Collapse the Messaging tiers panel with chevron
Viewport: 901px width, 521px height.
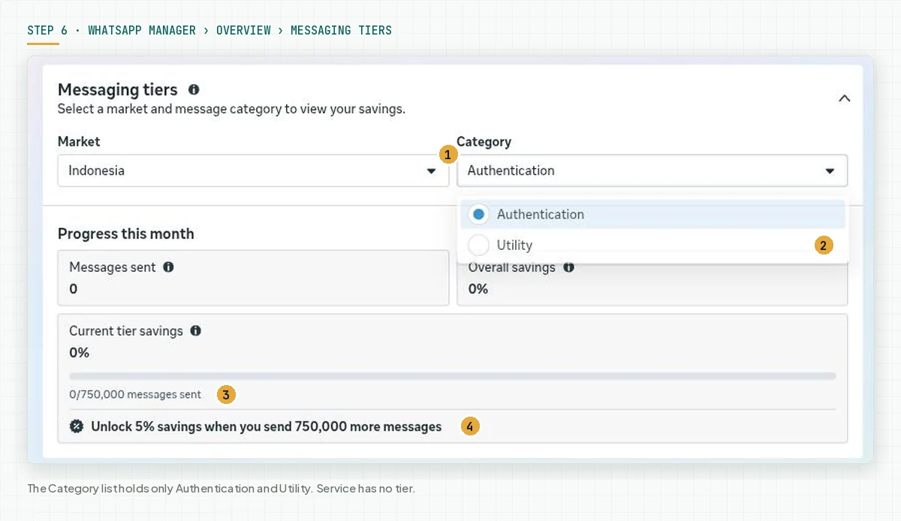(844, 98)
